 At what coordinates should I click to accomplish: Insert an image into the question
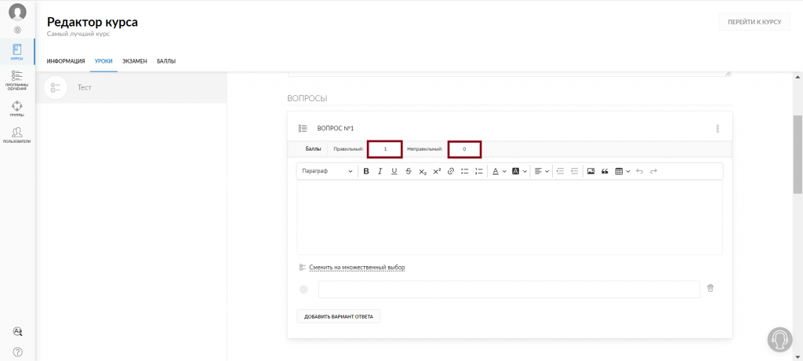point(590,171)
